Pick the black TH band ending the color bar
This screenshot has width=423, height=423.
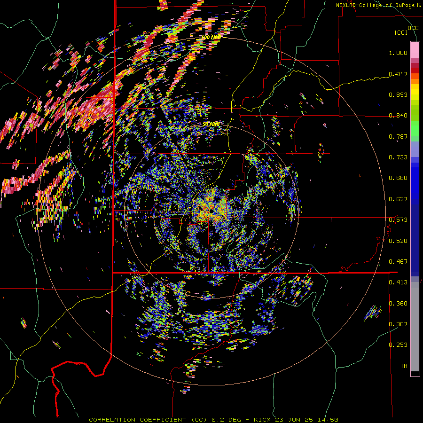[415, 373]
